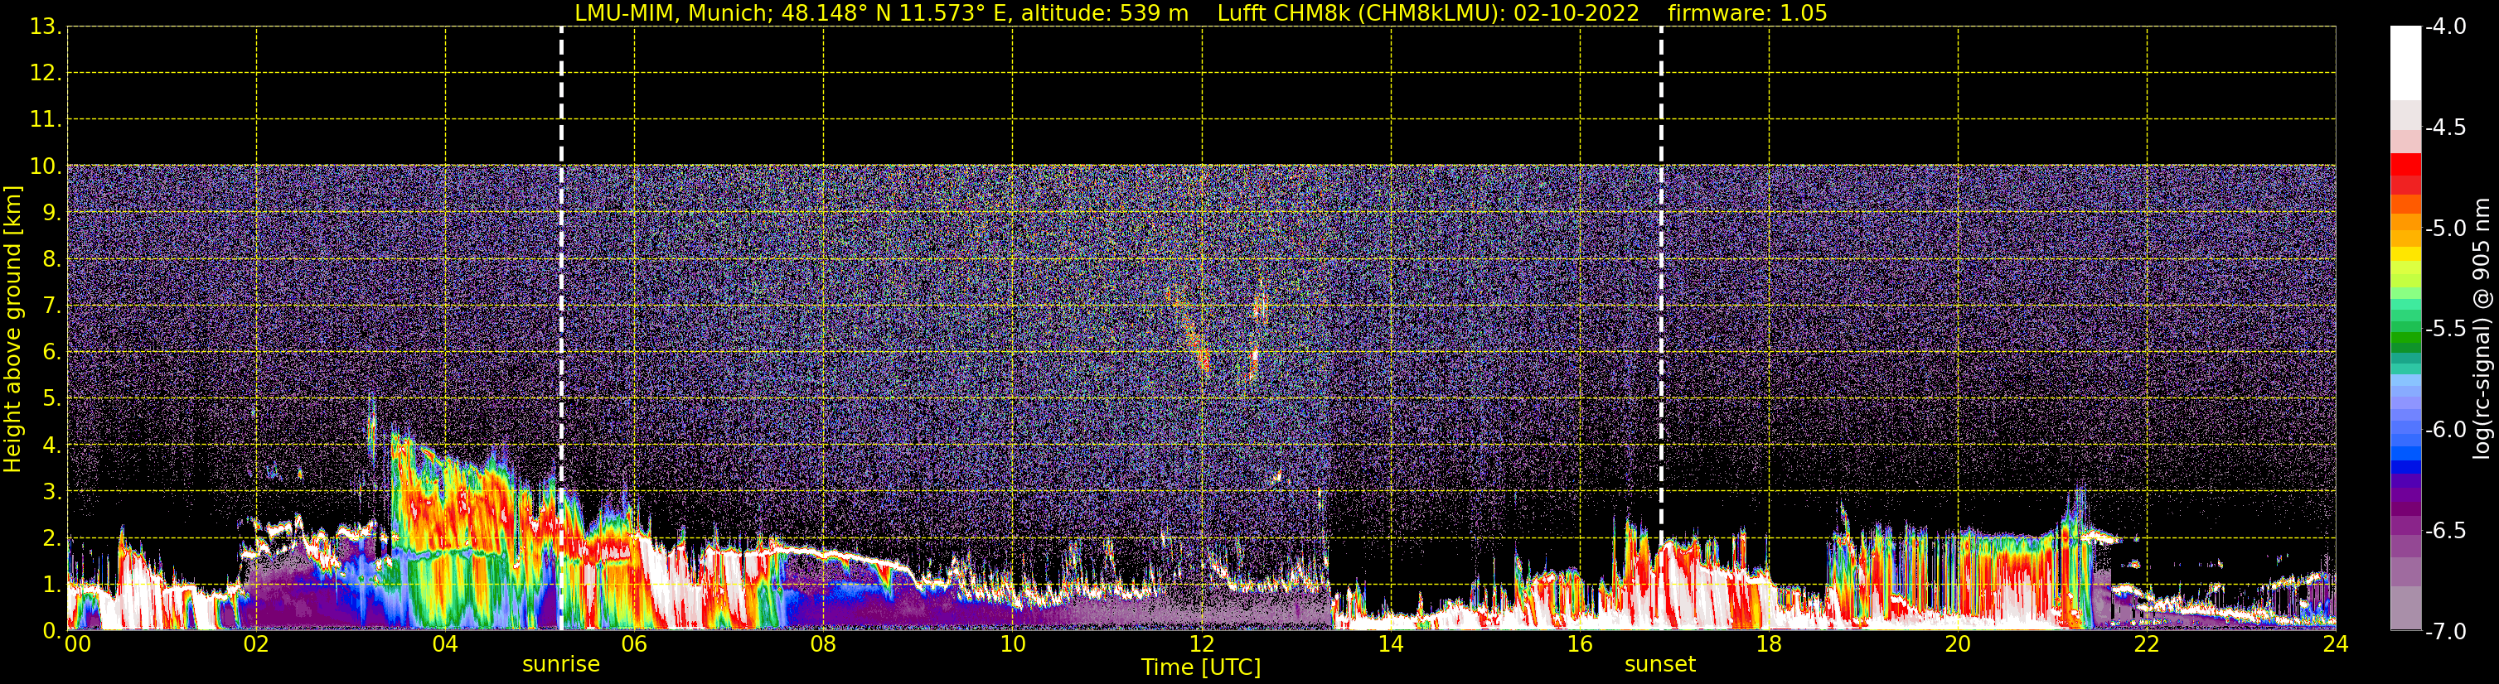Click the '13.' tick on the height axis
This screenshot has height=684, width=2499.
coord(46,27)
